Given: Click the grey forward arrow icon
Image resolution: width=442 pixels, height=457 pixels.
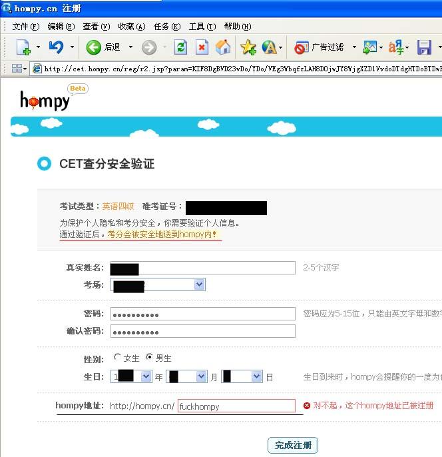Looking at the screenshot, I should tap(149, 47).
